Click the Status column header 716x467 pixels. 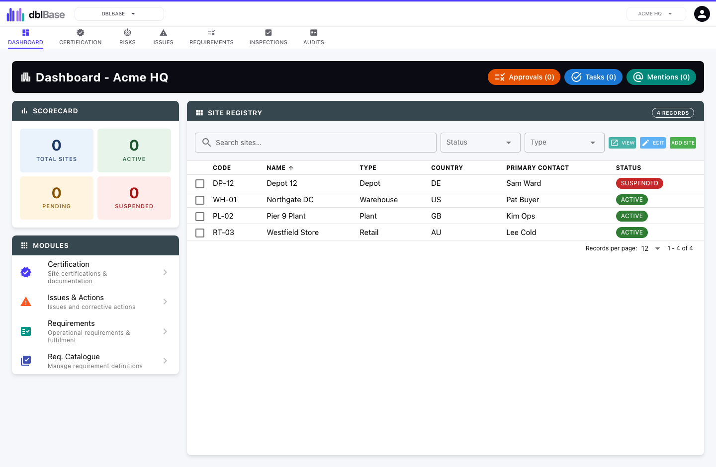coord(628,168)
